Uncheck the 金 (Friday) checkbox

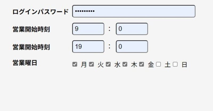click(x=142, y=64)
